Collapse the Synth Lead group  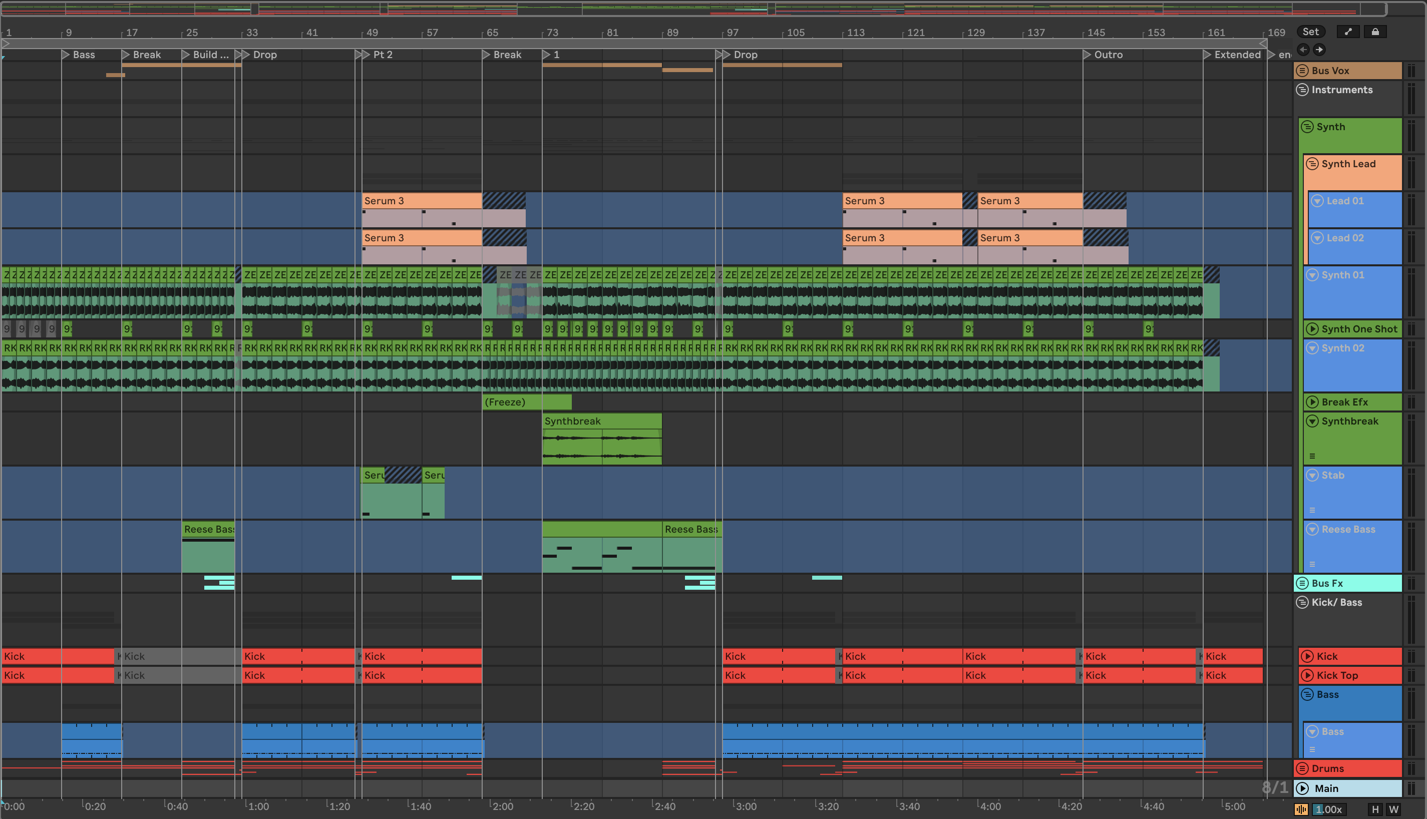1312,164
